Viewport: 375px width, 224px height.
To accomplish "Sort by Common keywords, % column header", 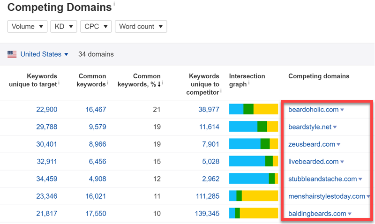I will coord(139,80).
